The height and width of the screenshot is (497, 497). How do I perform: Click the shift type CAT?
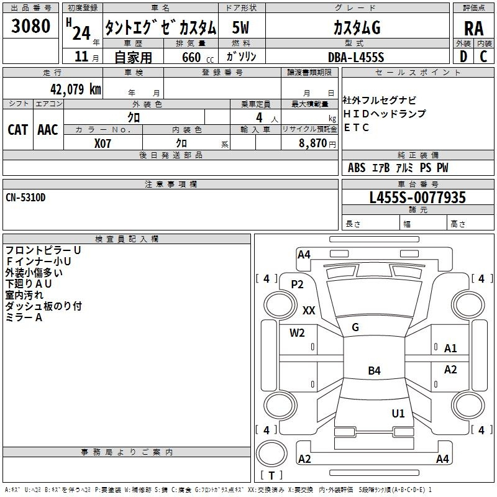18,130
